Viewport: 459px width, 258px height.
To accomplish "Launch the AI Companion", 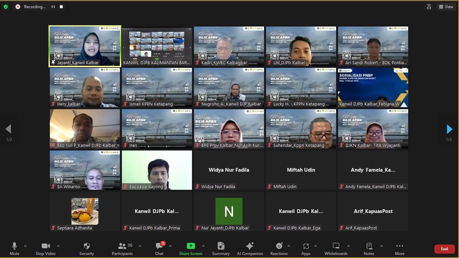I will 250,249.
